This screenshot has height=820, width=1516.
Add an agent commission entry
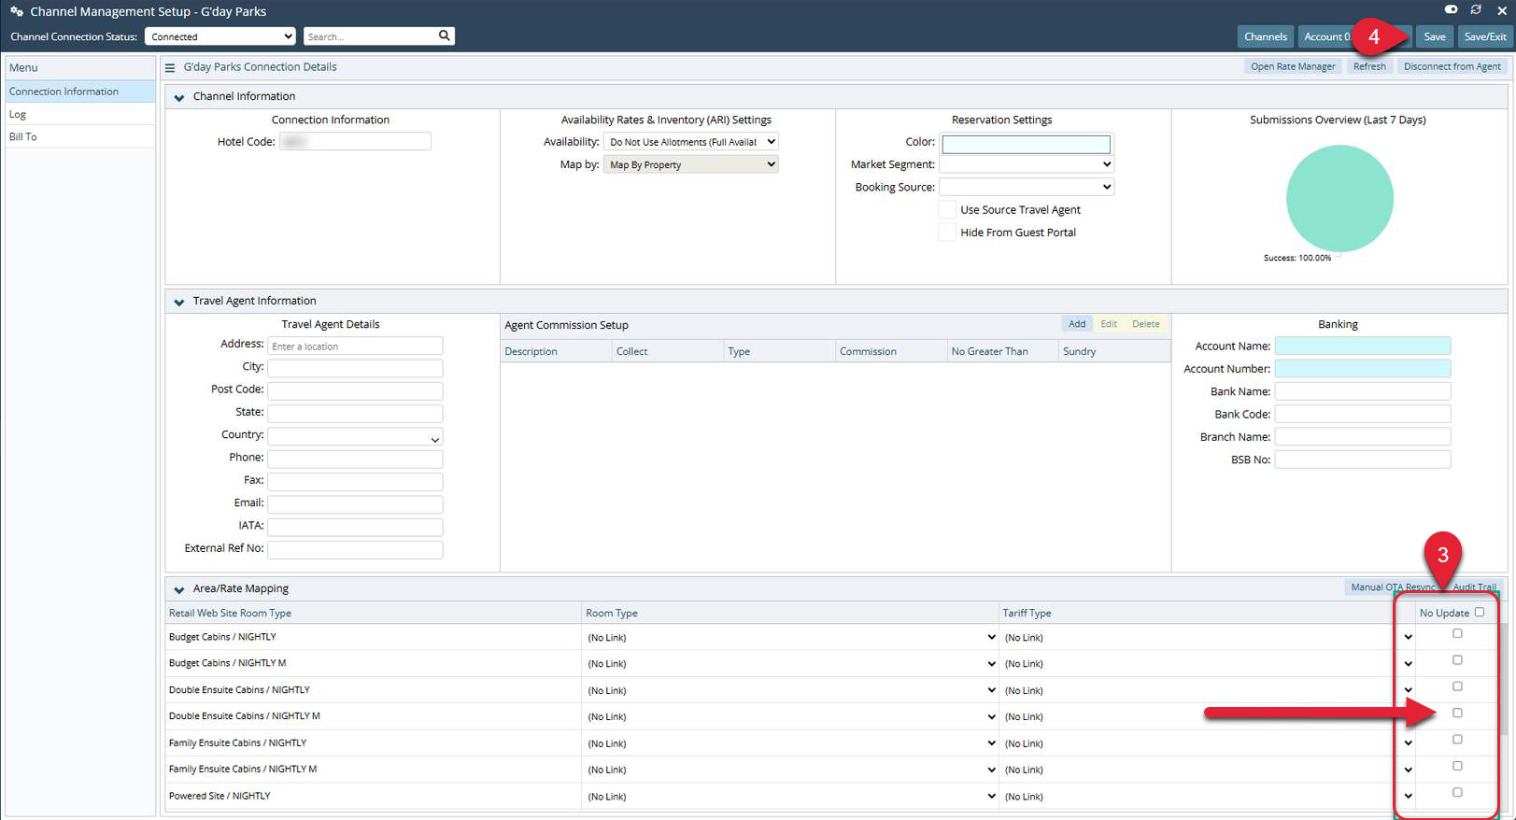tap(1077, 324)
